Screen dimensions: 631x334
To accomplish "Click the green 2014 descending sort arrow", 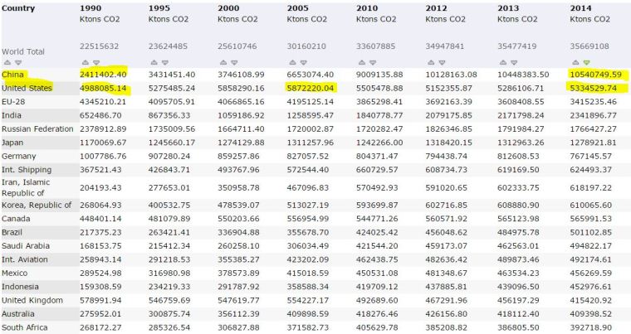I will (586, 62).
